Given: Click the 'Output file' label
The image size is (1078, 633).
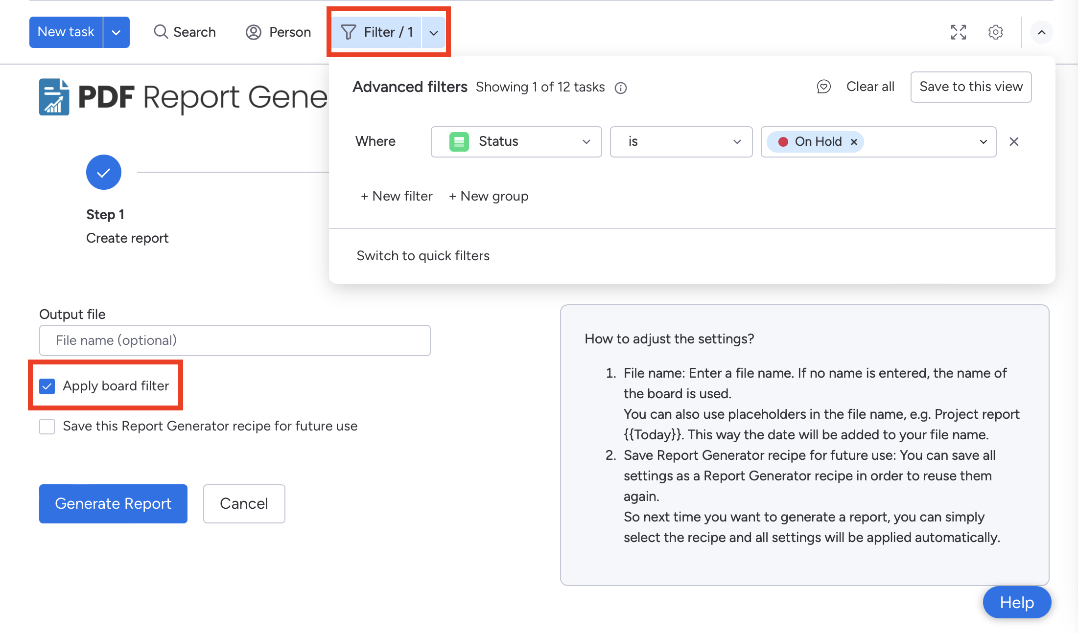Looking at the screenshot, I should pyautogui.click(x=72, y=315).
